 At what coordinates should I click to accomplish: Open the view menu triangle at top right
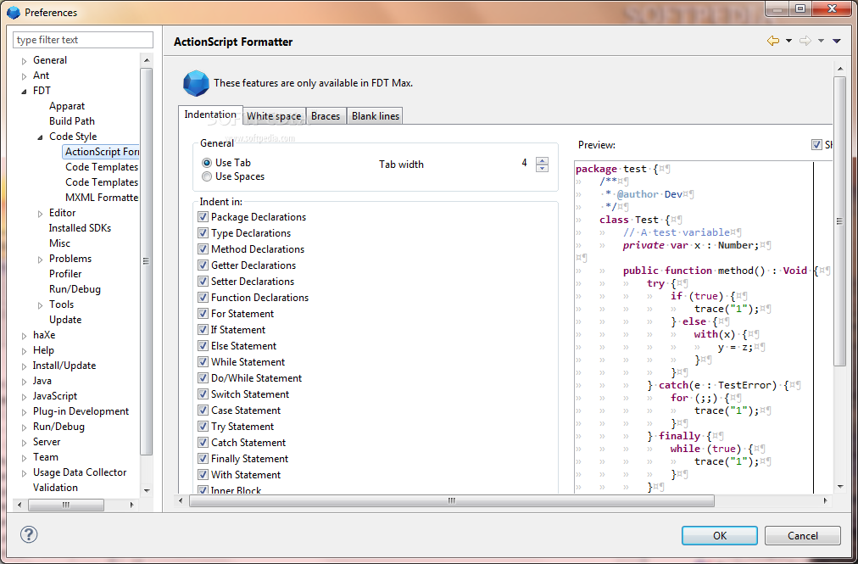837,41
